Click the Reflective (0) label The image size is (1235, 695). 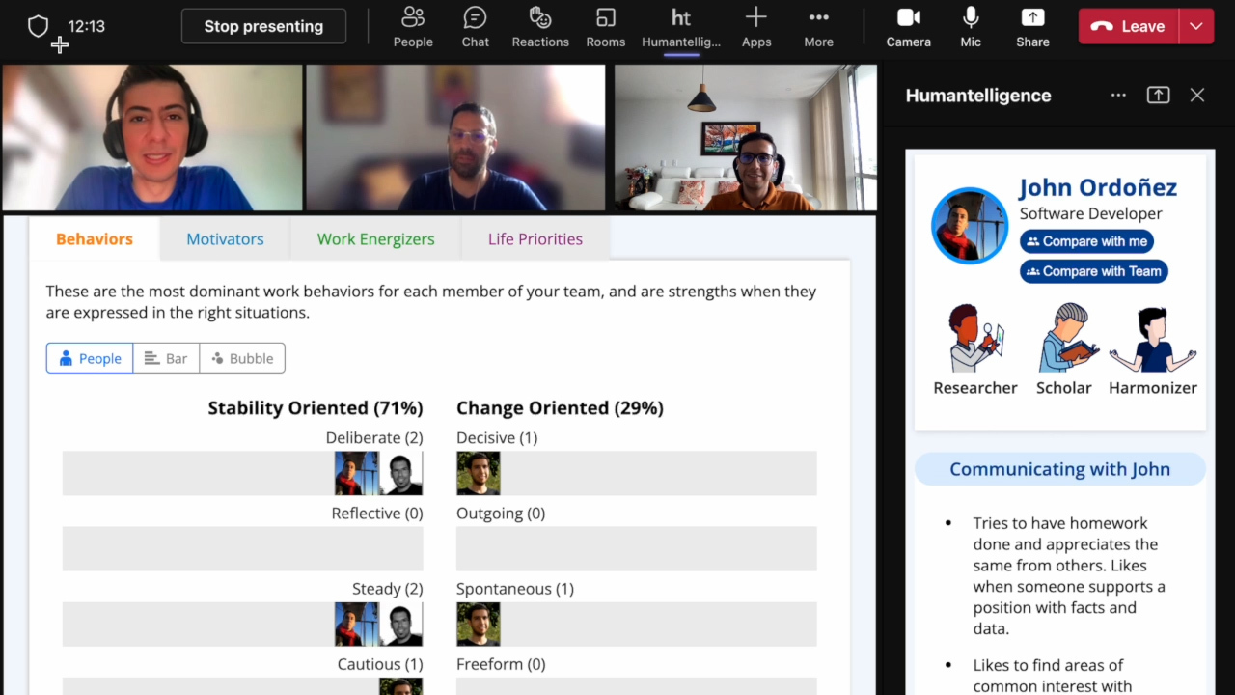click(x=377, y=513)
